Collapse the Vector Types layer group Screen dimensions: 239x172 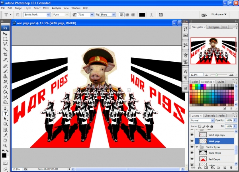click(x=197, y=147)
